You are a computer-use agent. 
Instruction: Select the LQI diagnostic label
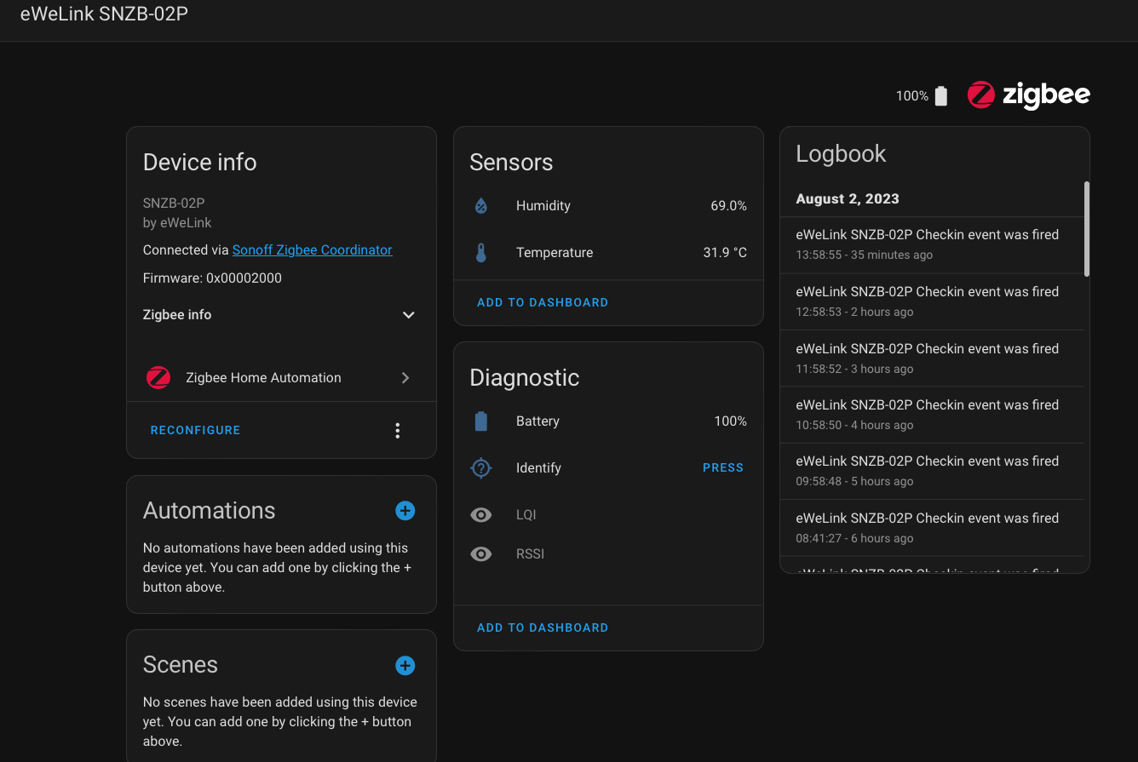point(526,515)
